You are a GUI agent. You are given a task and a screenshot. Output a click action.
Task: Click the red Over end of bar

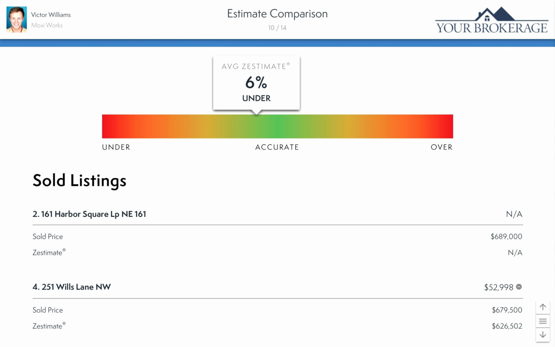pyautogui.click(x=446, y=126)
